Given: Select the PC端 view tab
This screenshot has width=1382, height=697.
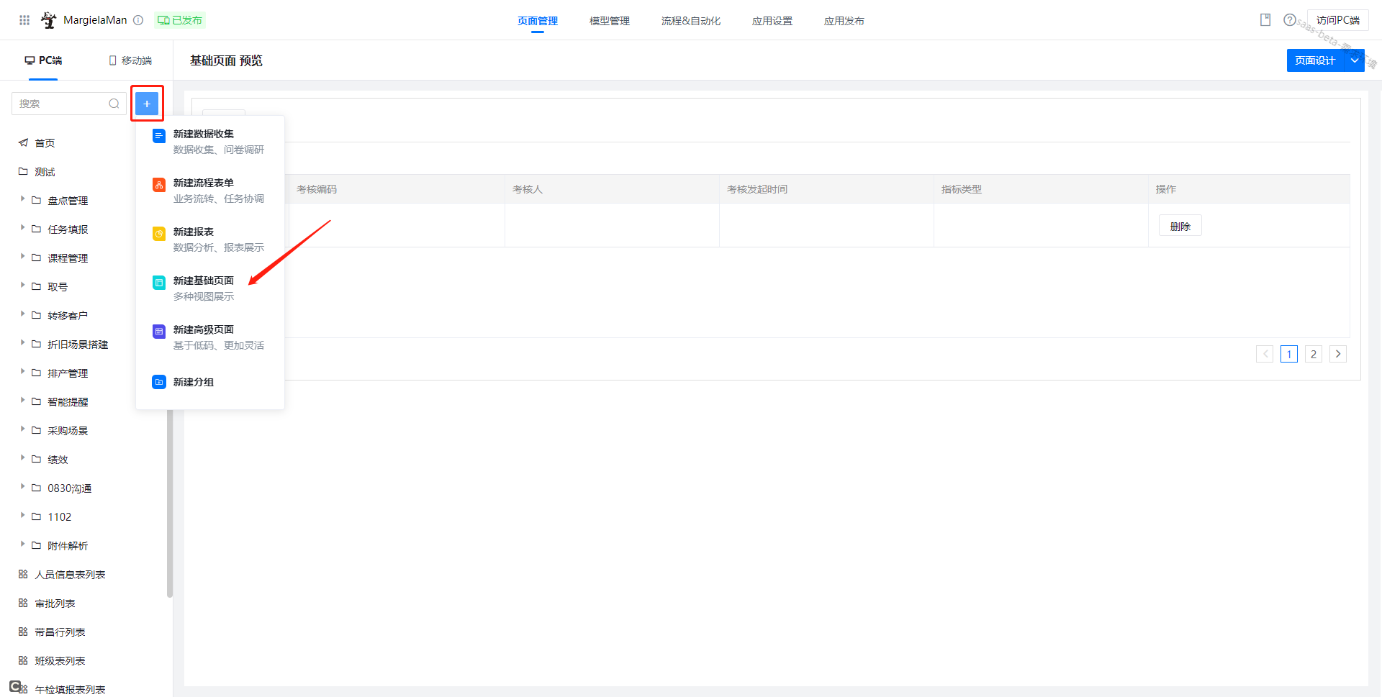Looking at the screenshot, I should click(x=43, y=60).
